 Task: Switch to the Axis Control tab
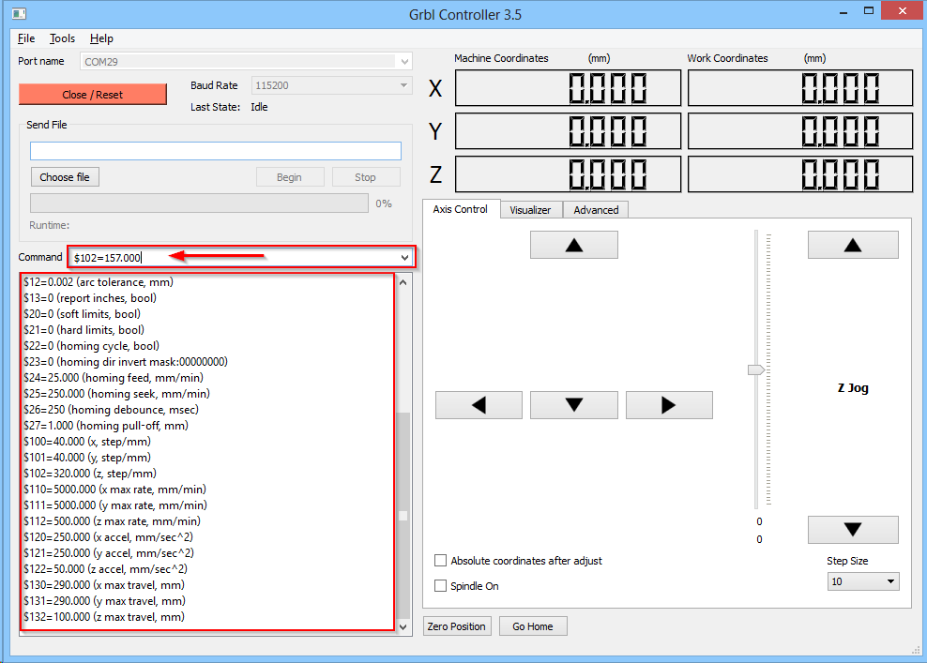[461, 209]
